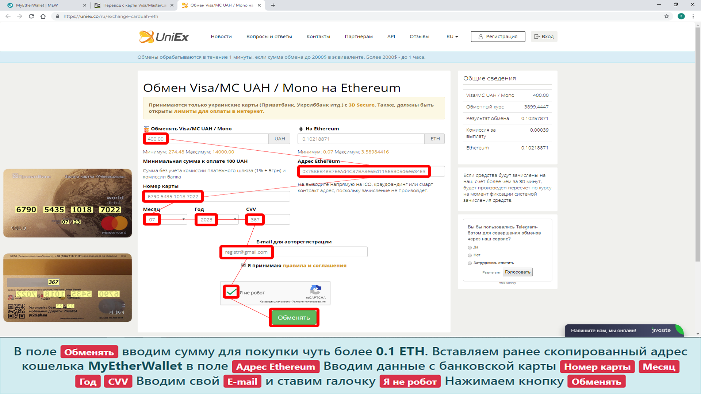Open the Отзывы page
Screen dimensions: 701x394
coord(420,36)
